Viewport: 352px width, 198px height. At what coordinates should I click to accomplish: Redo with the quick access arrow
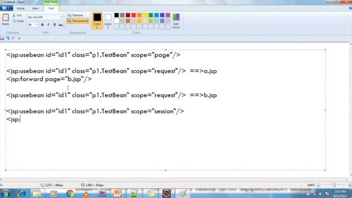pos(13,38)
